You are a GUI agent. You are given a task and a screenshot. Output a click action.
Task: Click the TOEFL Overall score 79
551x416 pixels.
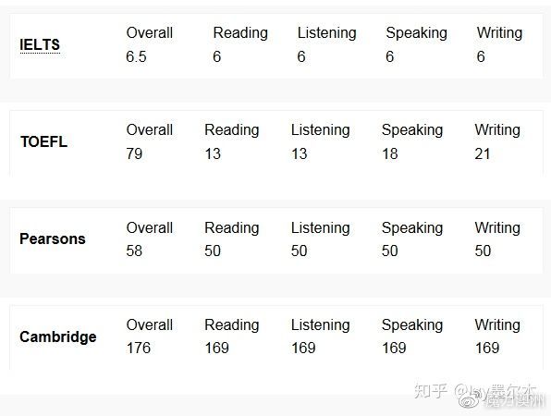[134, 153]
